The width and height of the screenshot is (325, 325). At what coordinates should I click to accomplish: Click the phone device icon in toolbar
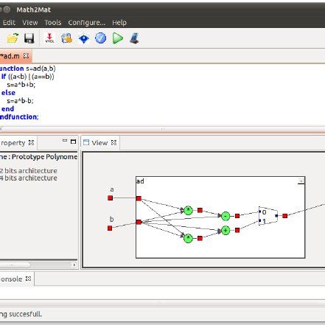pos(135,38)
